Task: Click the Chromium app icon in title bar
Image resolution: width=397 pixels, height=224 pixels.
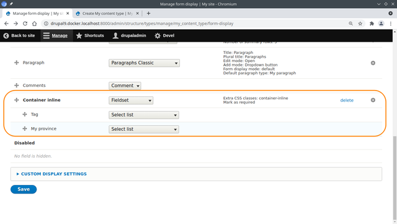Action: pyautogui.click(x=4, y=4)
